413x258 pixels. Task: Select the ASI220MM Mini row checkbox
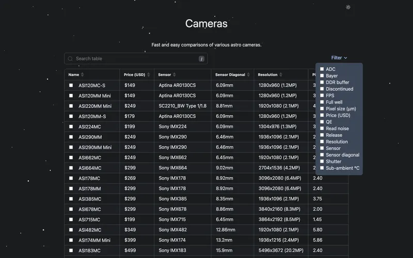pos(71,106)
